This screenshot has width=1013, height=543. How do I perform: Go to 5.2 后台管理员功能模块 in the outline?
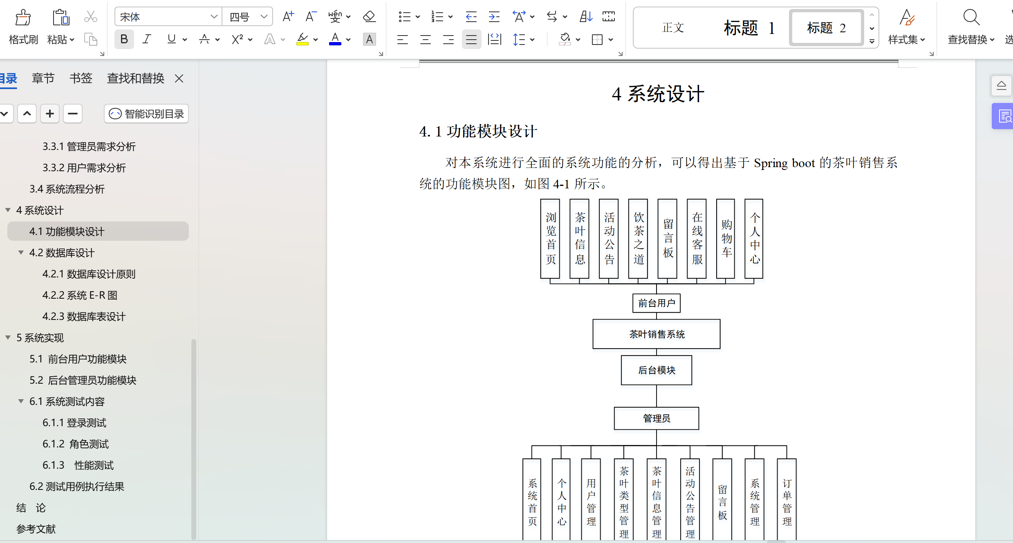(x=83, y=380)
